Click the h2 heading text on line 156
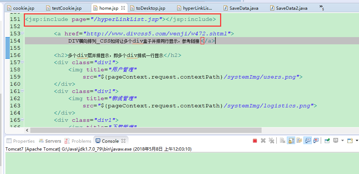Image resolution: width=359 pixels, height=174 pixels. point(115,55)
